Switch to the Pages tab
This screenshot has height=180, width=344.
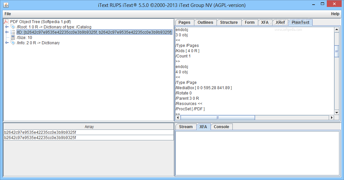coord(184,22)
